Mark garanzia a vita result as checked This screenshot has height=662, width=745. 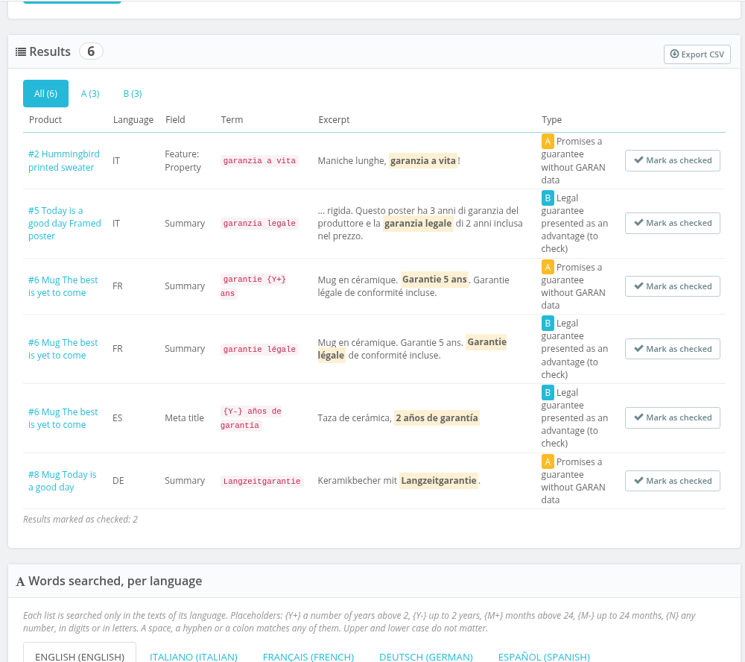[672, 161]
